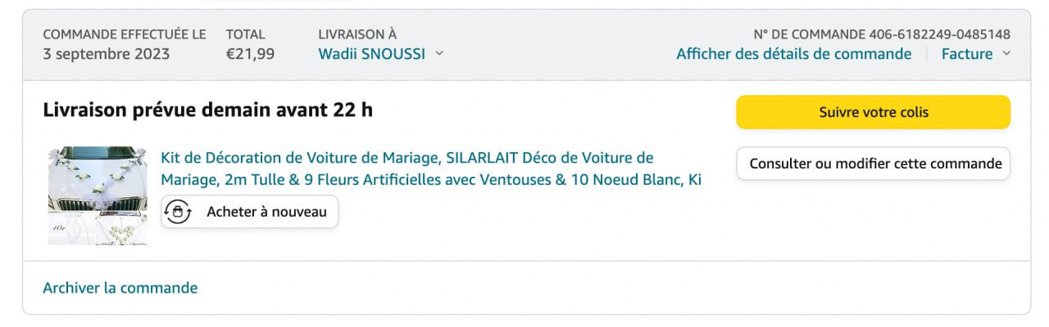Click the order number 406-6182249-0485148

(x=939, y=34)
